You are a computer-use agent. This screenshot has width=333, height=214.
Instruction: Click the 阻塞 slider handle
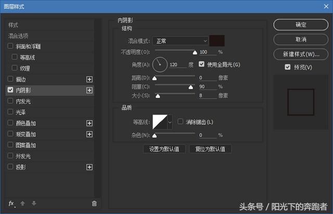tap(191, 87)
